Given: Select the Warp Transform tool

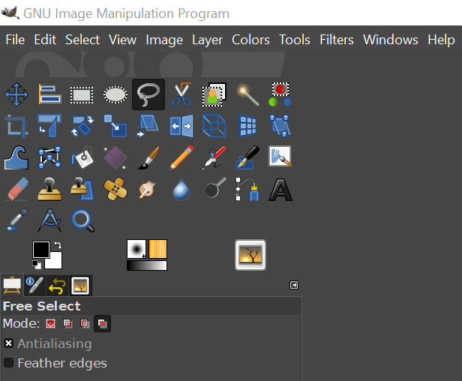Looking at the screenshot, I should (16, 158).
